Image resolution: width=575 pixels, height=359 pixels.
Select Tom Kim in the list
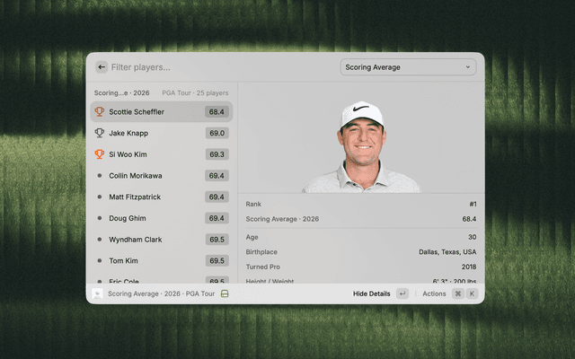(162, 260)
